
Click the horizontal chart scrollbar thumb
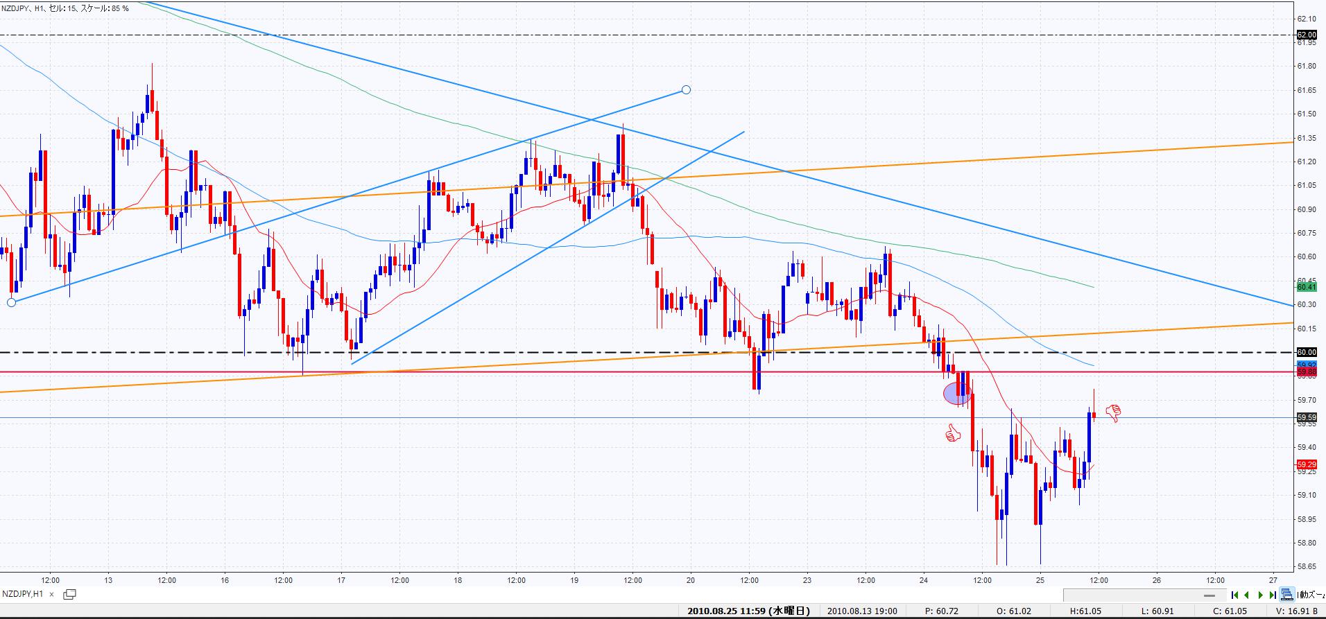1210,595
